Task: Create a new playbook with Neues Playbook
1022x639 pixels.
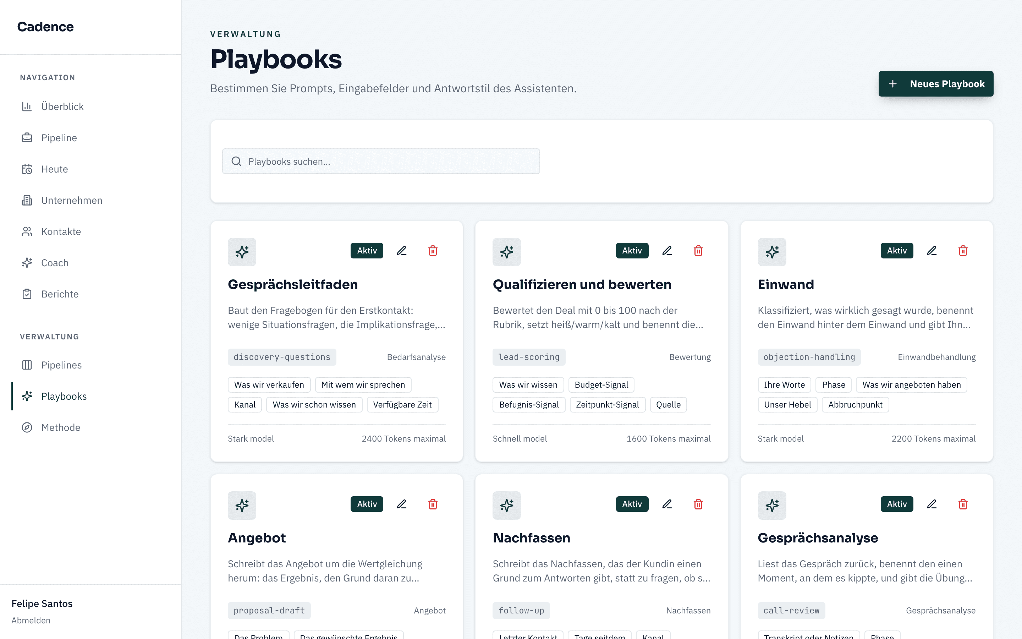Action: [936, 84]
